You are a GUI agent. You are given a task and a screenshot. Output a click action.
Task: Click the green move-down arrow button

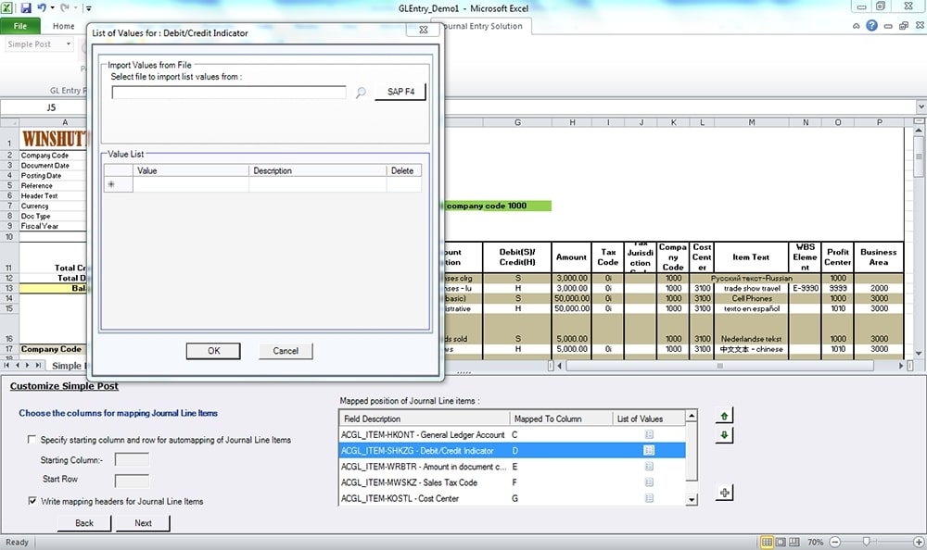coord(725,435)
